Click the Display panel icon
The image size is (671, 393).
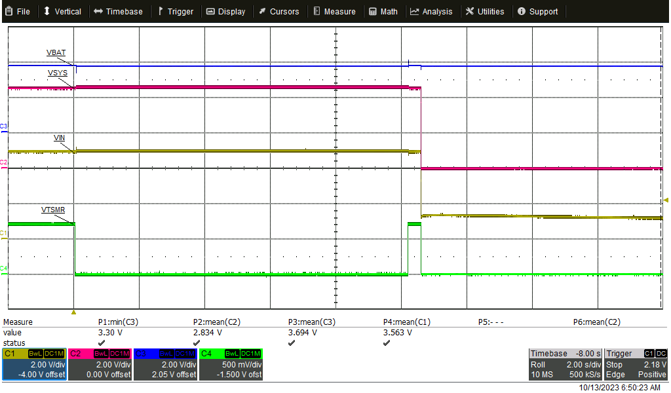(211, 11)
